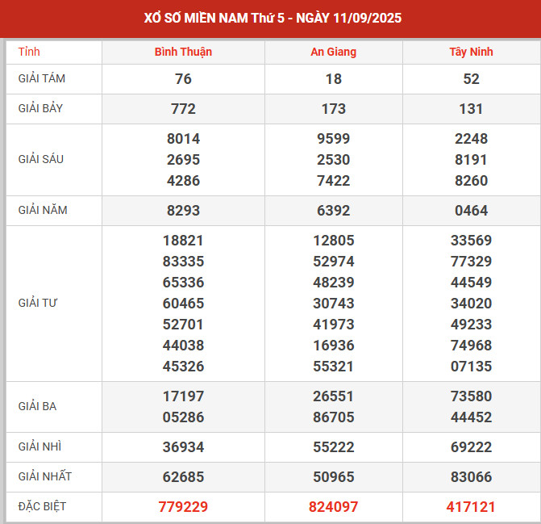Click the Tỉnh header cell
Image resolution: width=541 pixels, height=524 pixels.
pyautogui.click(x=29, y=52)
